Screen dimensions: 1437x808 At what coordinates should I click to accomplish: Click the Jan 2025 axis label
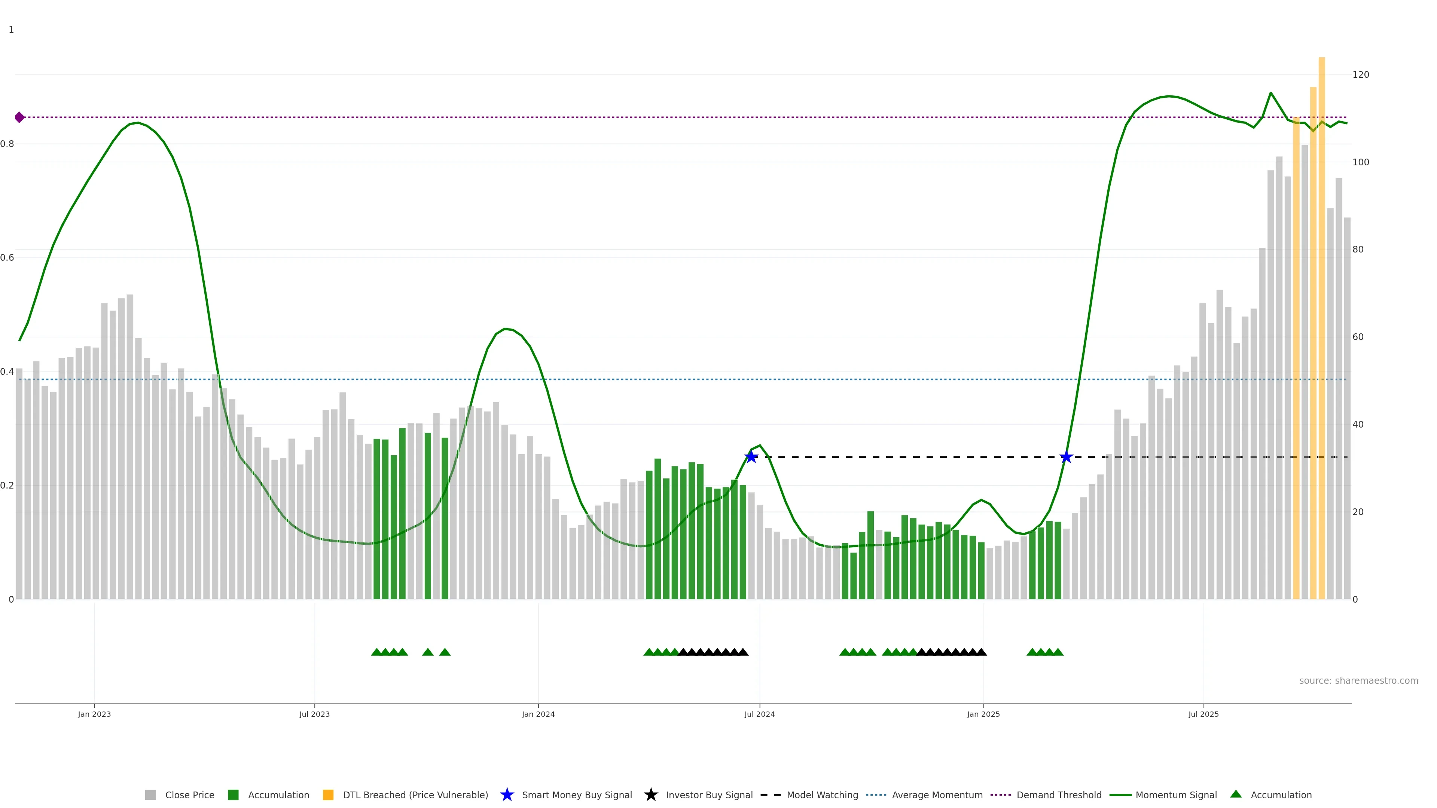point(983,714)
